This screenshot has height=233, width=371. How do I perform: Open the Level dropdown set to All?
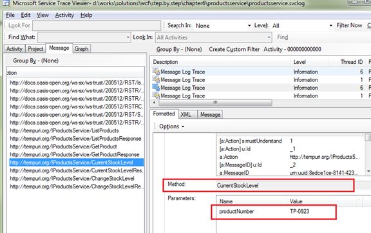tap(302, 26)
